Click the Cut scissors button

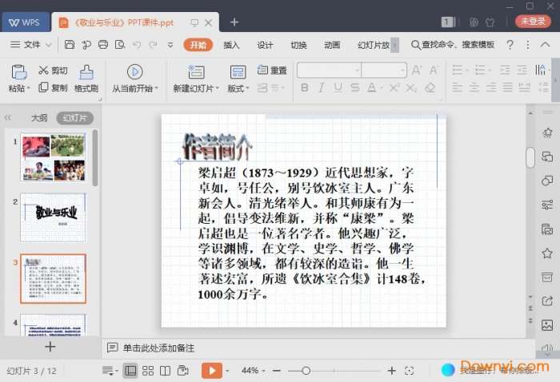[53, 70]
